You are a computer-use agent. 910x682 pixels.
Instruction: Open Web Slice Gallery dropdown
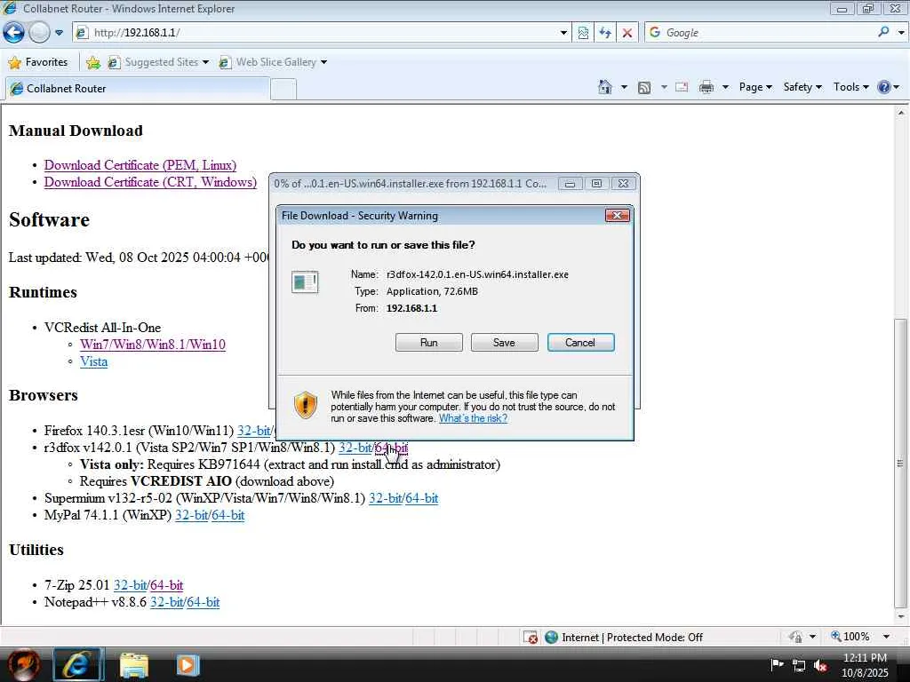[273, 62]
